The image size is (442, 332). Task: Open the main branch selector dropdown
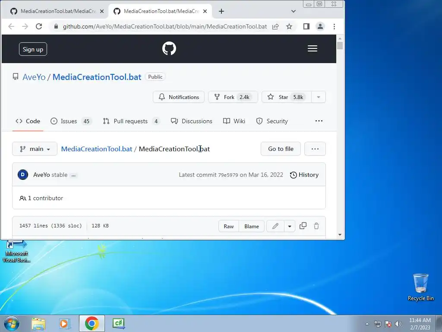coord(35,149)
